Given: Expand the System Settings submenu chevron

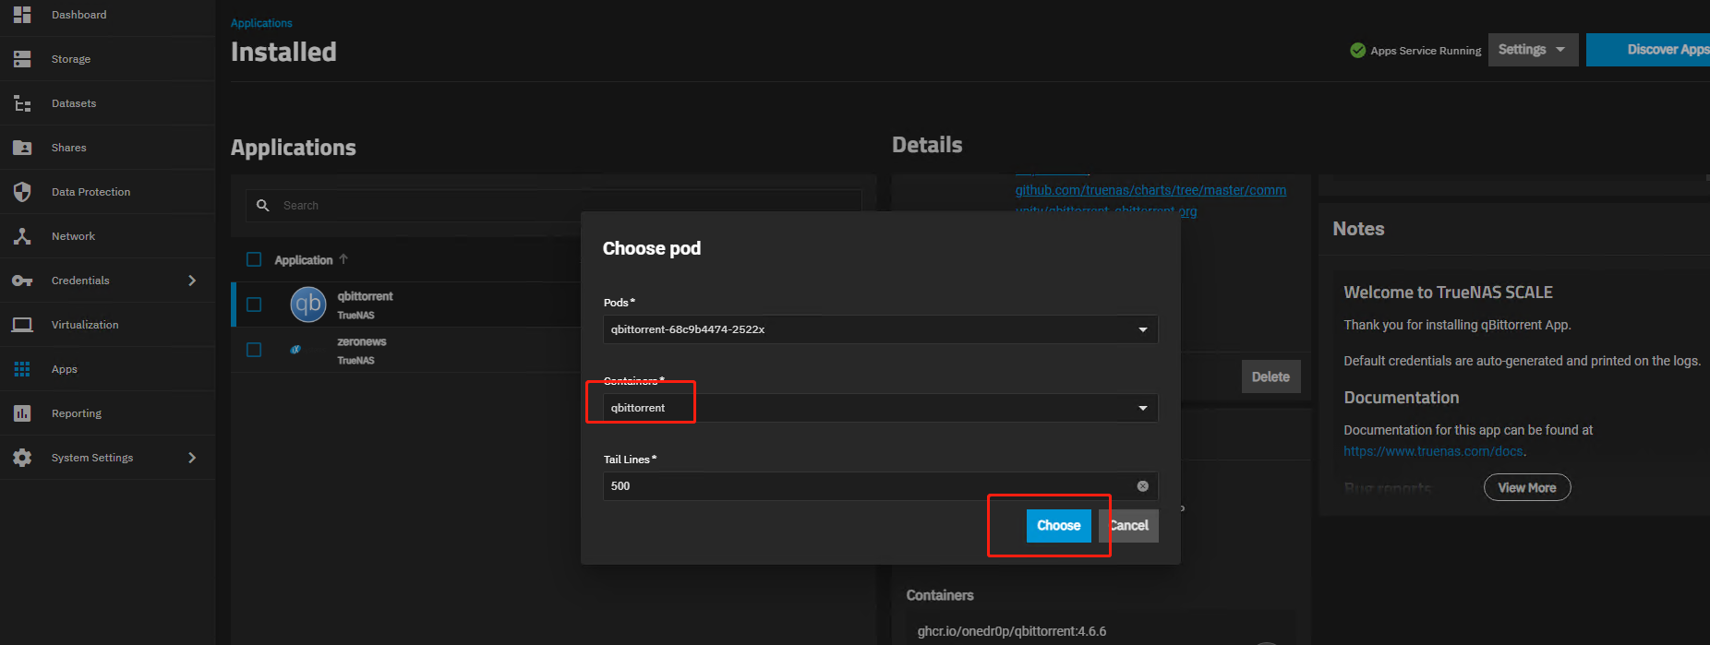Looking at the screenshot, I should [192, 458].
